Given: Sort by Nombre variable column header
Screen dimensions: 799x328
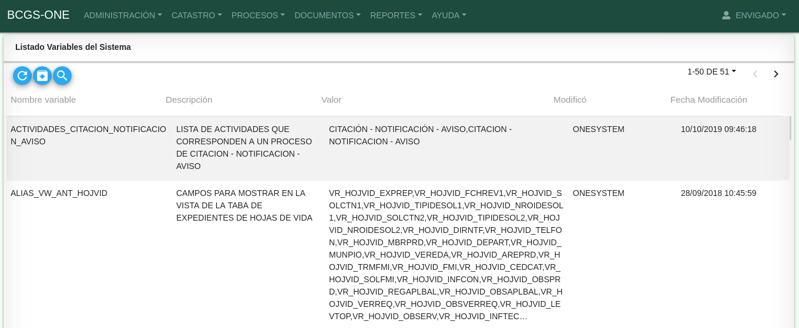Looking at the screenshot, I should coord(43,100).
